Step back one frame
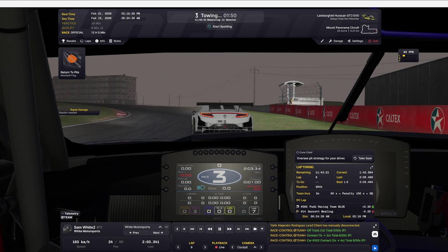Viewport: 448px width, 252px height. click(201, 229)
